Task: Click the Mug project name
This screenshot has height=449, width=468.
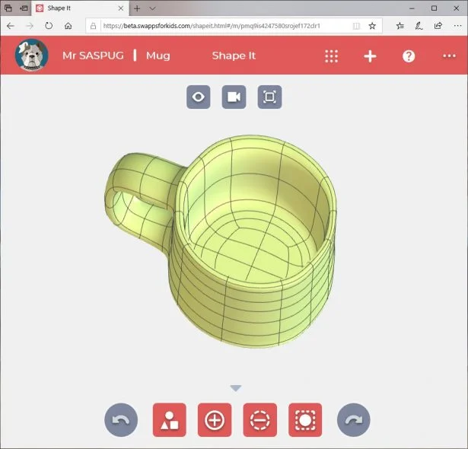Action: coord(158,56)
